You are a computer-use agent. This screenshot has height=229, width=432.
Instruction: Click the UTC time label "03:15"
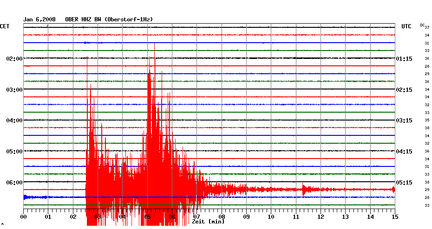click(404, 121)
